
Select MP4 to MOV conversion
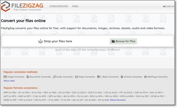pos(112,96)
